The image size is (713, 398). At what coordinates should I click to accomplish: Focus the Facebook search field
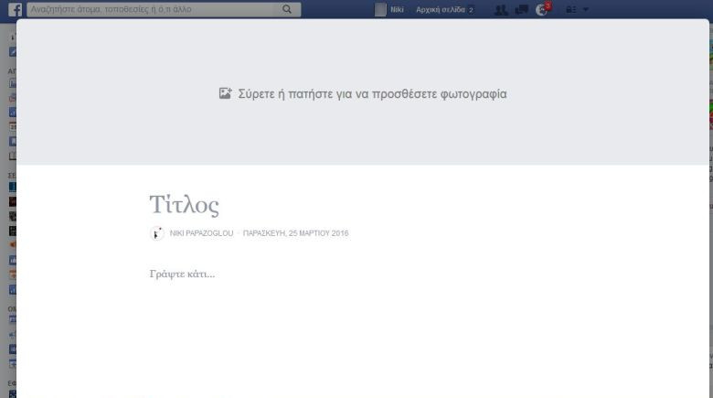click(x=164, y=9)
